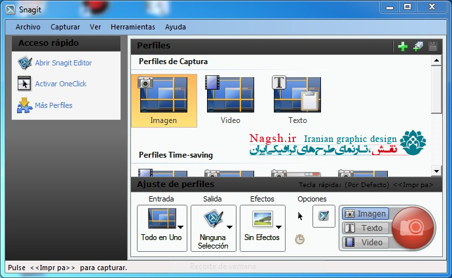Screen dimensions: 452x278
Task: Click status bar text Pulse Impr pa para capturar
Action: click(67, 268)
